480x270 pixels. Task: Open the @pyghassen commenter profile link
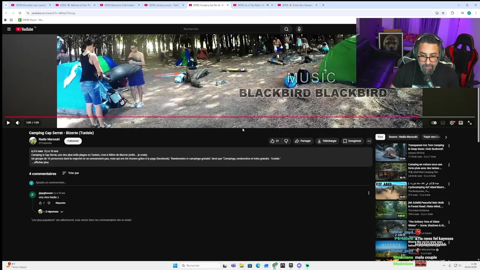[46, 193]
